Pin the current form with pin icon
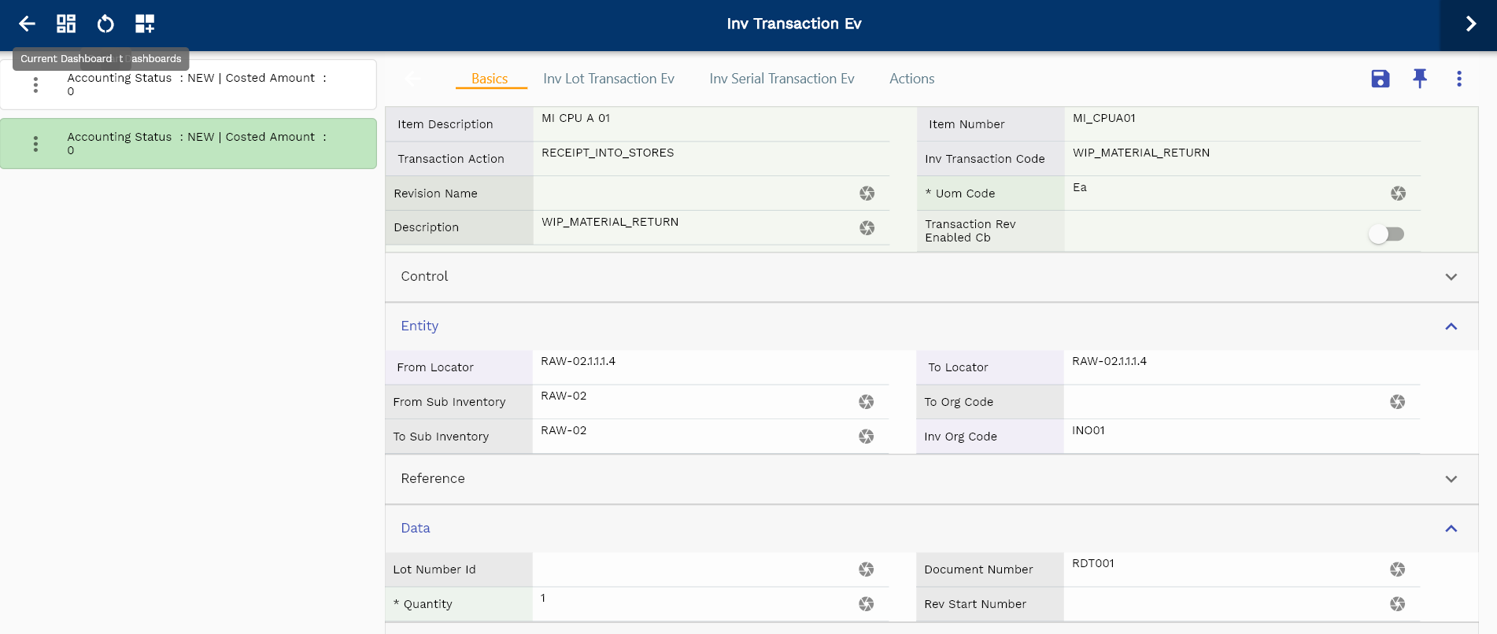The width and height of the screenshot is (1497, 634). (x=1419, y=79)
